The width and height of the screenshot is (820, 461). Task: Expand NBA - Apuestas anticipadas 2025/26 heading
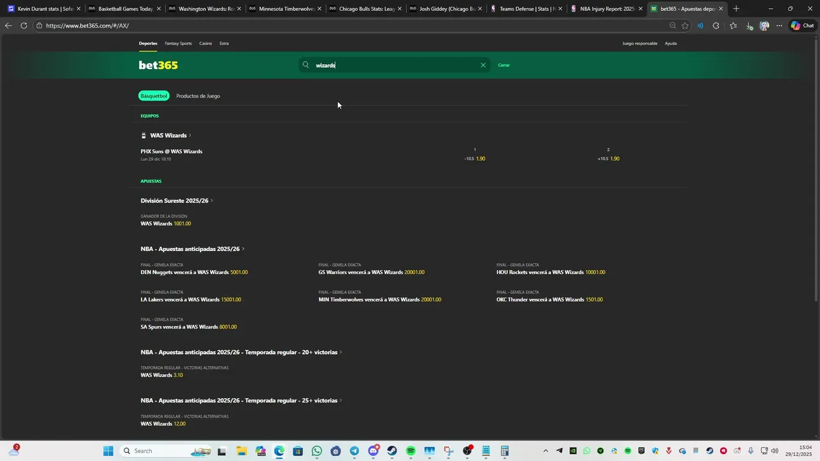(x=192, y=249)
